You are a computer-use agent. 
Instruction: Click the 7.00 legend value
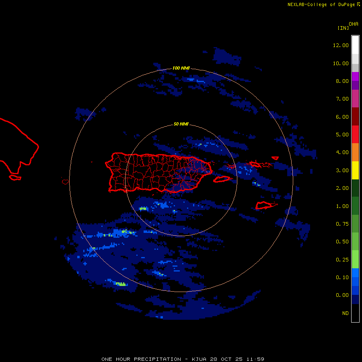[342, 99]
